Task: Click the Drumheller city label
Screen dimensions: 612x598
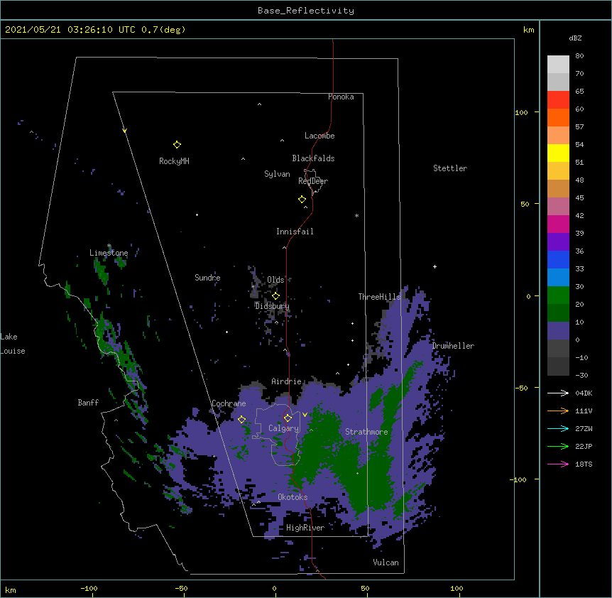Action: [x=453, y=346]
